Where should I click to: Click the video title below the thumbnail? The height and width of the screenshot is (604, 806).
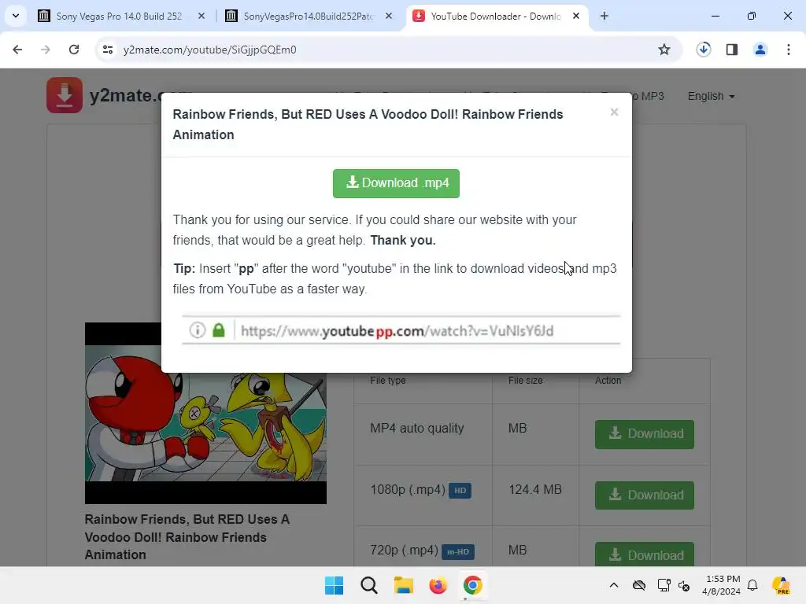coord(187,537)
